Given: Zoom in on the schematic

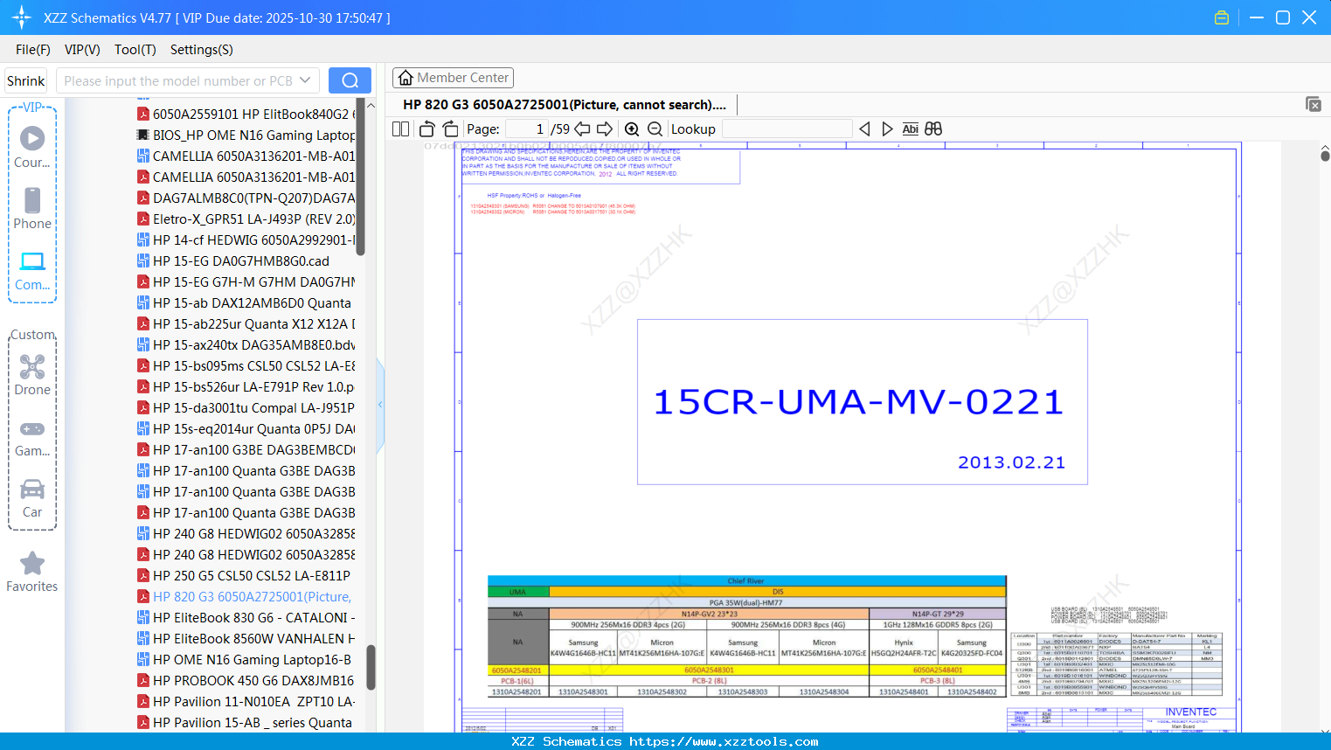Looking at the screenshot, I should pyautogui.click(x=632, y=128).
